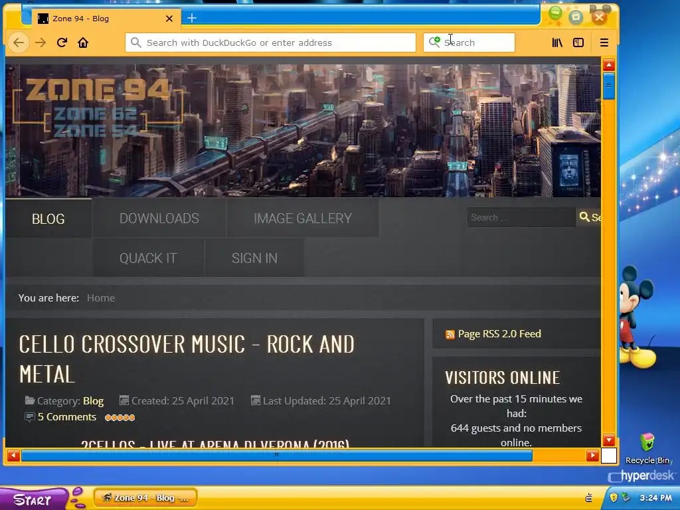Go forward using the forward arrow
The image size is (680, 510).
41,42
